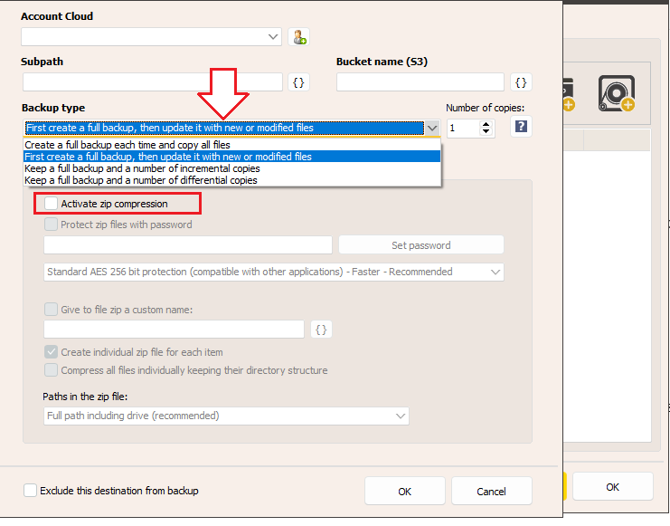Image resolution: width=670 pixels, height=526 pixels.
Task: Click the help question mark icon
Action: [521, 127]
